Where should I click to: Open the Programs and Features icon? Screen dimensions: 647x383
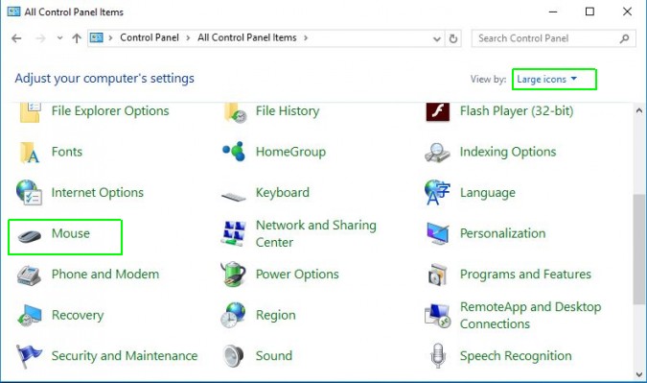tap(437, 275)
